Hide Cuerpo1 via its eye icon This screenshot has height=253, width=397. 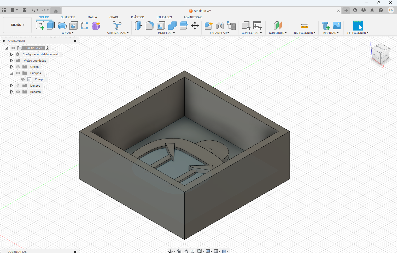point(23,79)
